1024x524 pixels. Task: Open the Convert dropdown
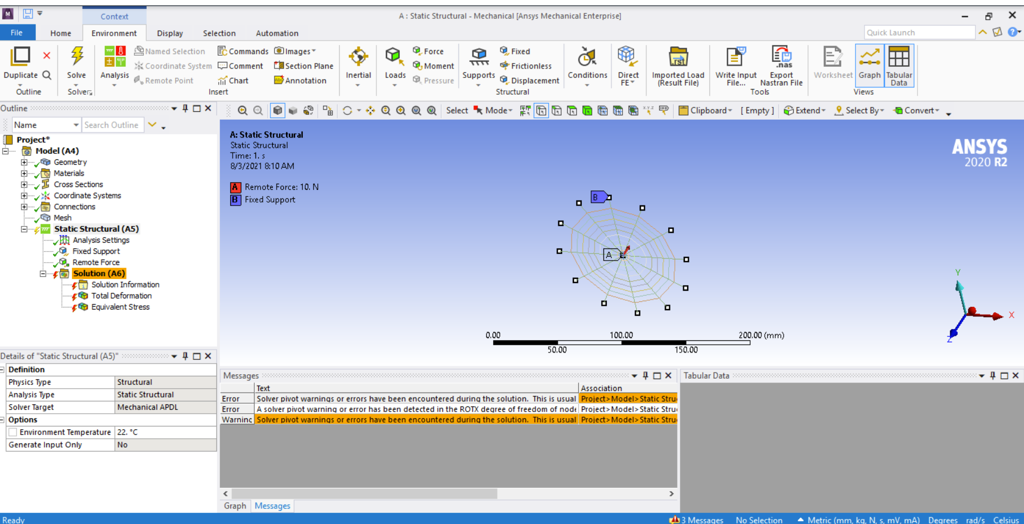click(916, 110)
